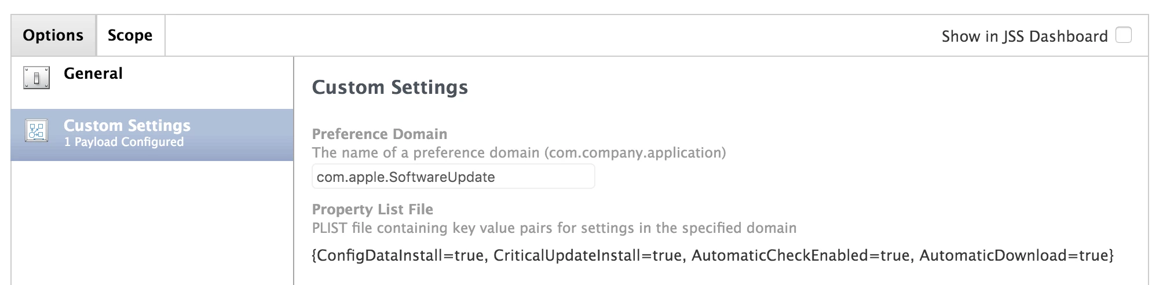Click the 1 Payload Configured subtitle
The height and width of the screenshot is (285, 1163).
pos(123,142)
